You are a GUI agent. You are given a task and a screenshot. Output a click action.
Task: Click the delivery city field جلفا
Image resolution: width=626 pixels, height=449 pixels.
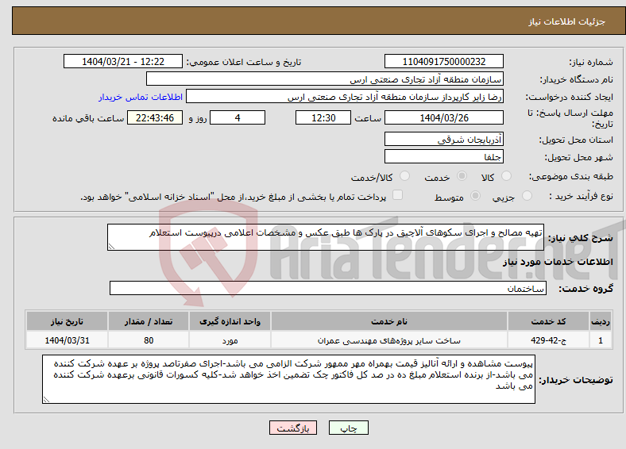coord(443,156)
